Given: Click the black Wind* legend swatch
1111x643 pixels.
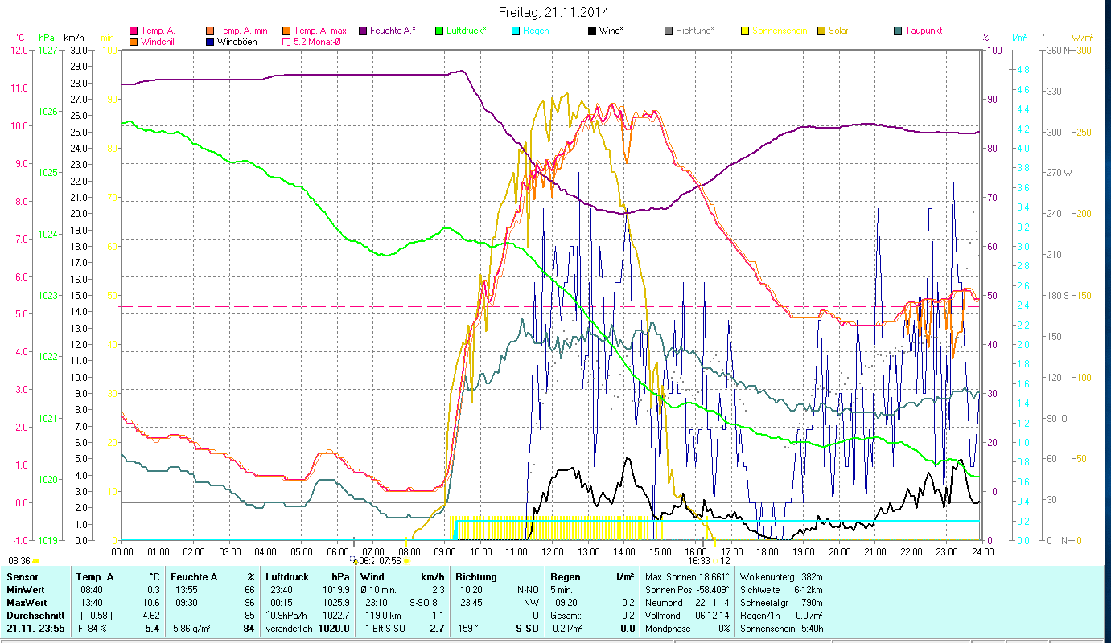Looking at the screenshot, I should (x=591, y=31).
